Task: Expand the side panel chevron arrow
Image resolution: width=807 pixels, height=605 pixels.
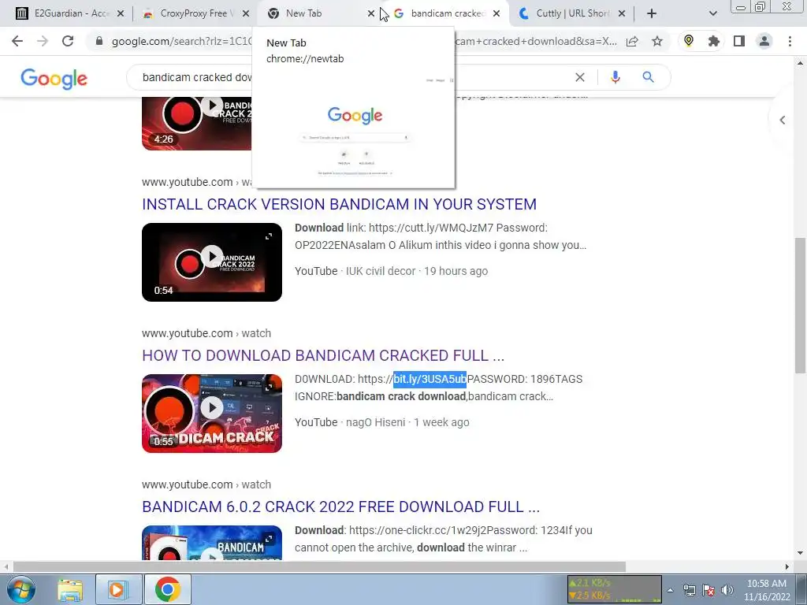Action: pyautogui.click(x=783, y=120)
